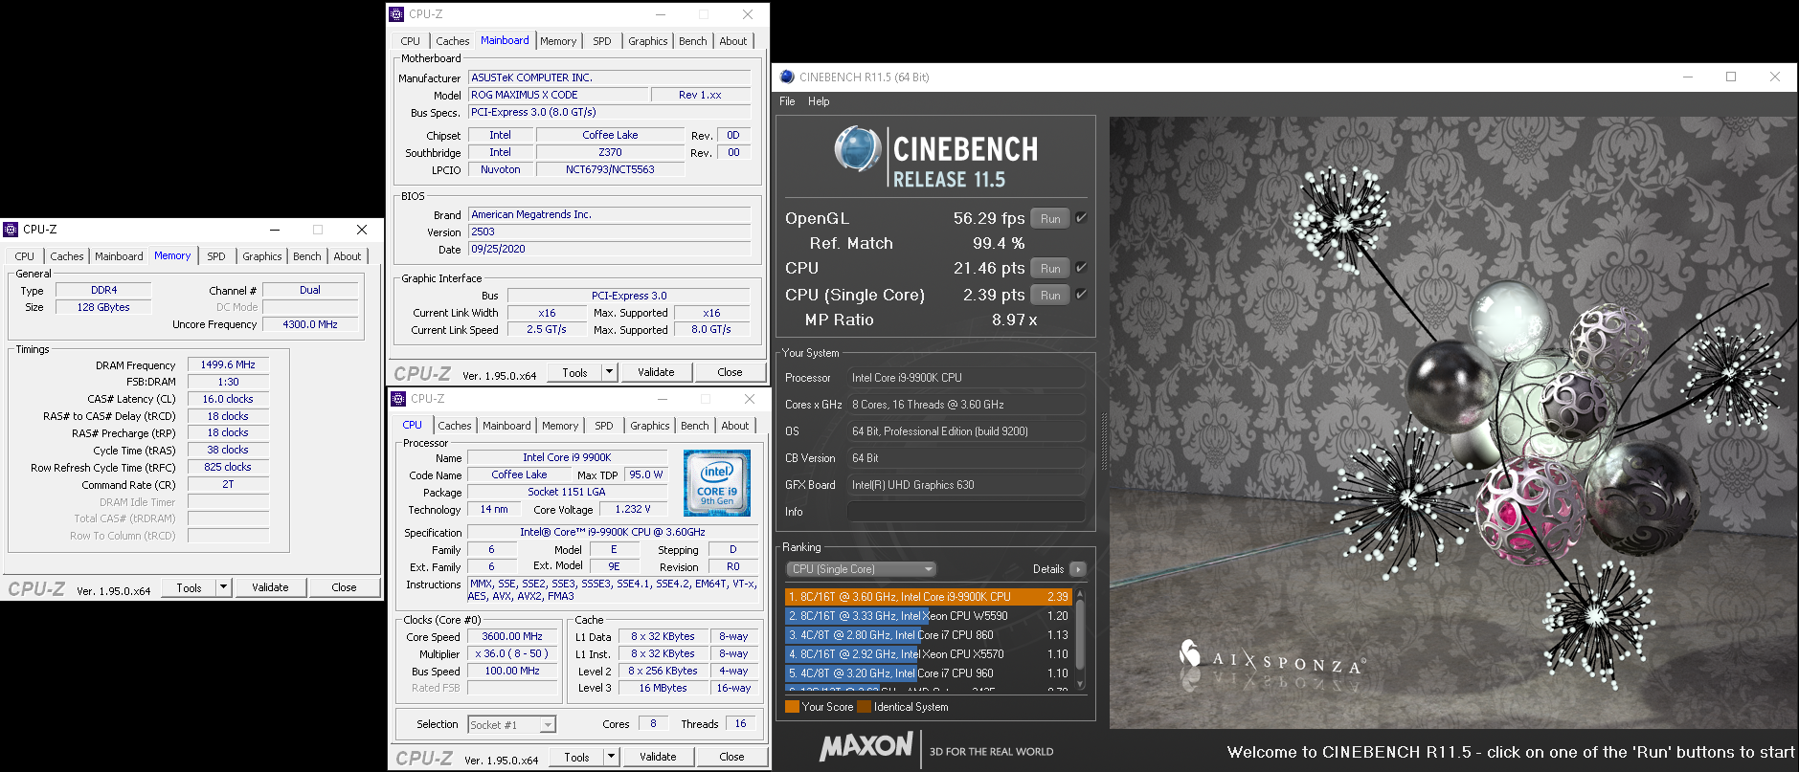This screenshot has width=1799, height=772.
Task: Click the Info input field in Your System
Action: point(966,512)
